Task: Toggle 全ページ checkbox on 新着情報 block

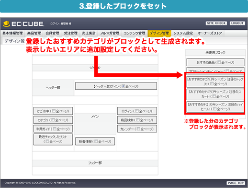Action: 96,141
